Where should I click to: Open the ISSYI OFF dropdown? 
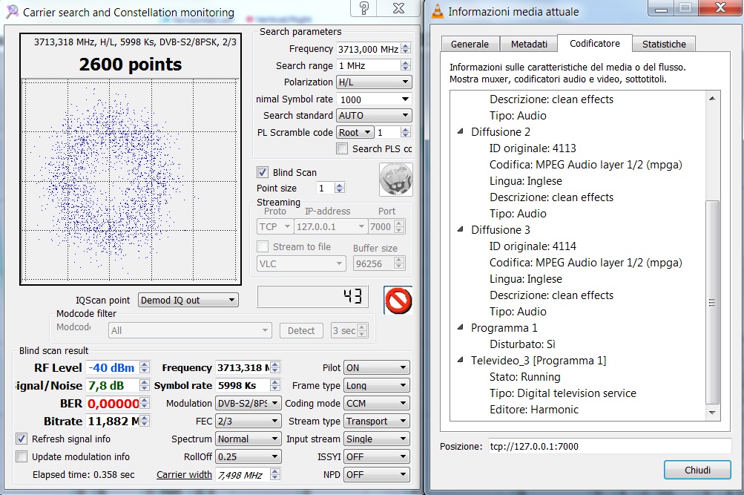coord(377,456)
